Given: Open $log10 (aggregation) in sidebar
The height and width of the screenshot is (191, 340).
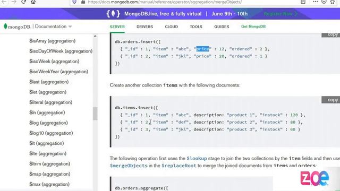Looking at the screenshot, I should [x=51, y=133].
